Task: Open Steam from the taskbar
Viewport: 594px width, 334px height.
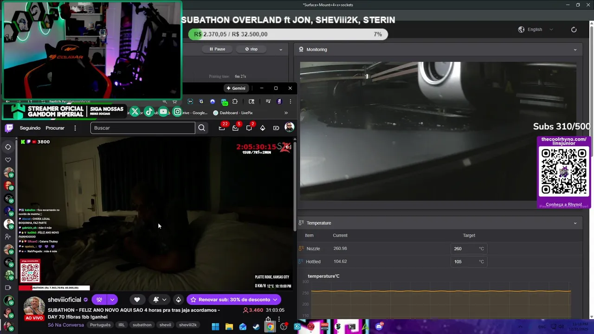Action: pos(256,327)
